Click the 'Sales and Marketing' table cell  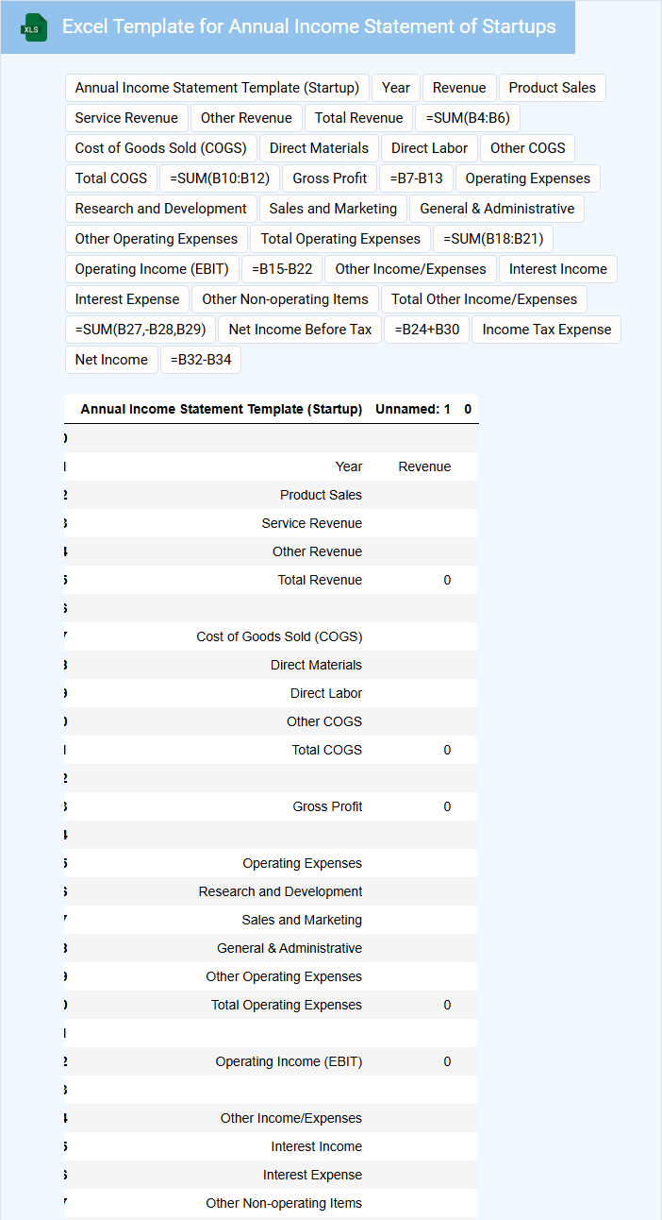click(302, 920)
